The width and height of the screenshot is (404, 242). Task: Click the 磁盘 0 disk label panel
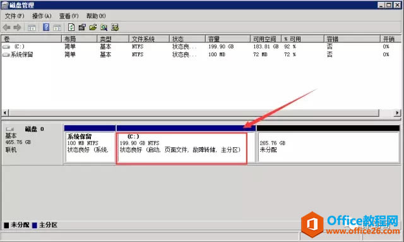point(32,144)
